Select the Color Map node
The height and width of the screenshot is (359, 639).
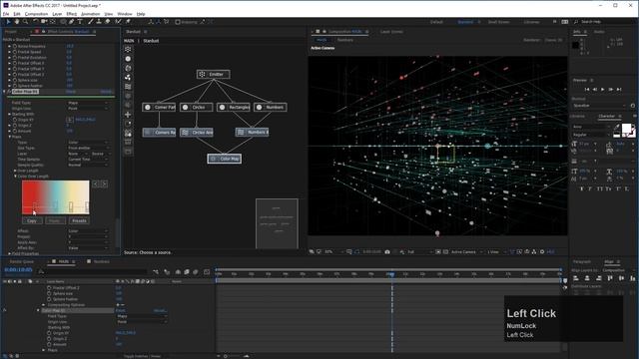point(225,159)
